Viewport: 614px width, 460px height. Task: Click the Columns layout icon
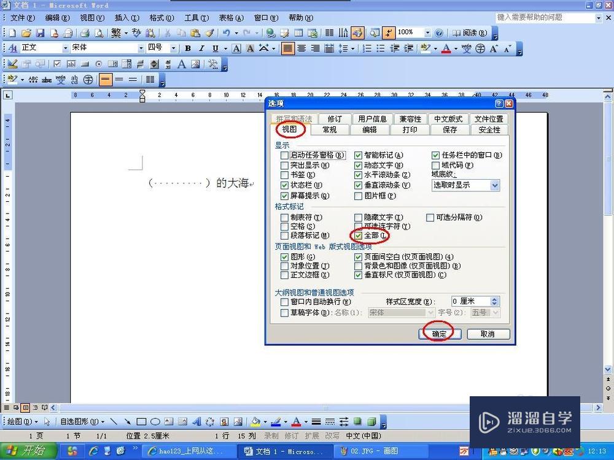(330, 33)
